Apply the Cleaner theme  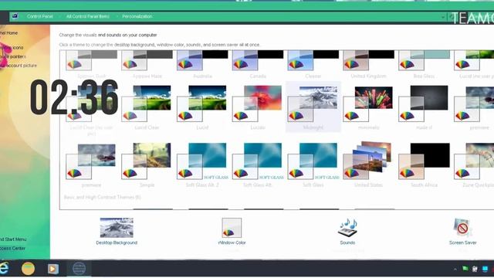(x=313, y=64)
